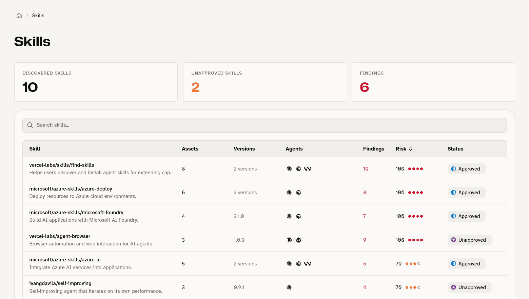Click Unapproved badge on self-improving row

tap(469, 287)
